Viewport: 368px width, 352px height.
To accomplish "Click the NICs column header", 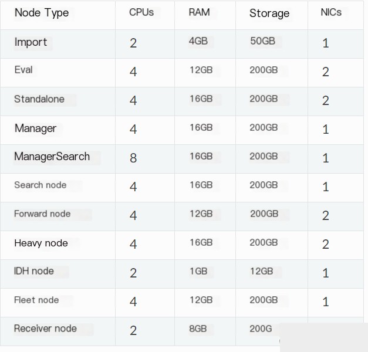I will pos(331,12).
